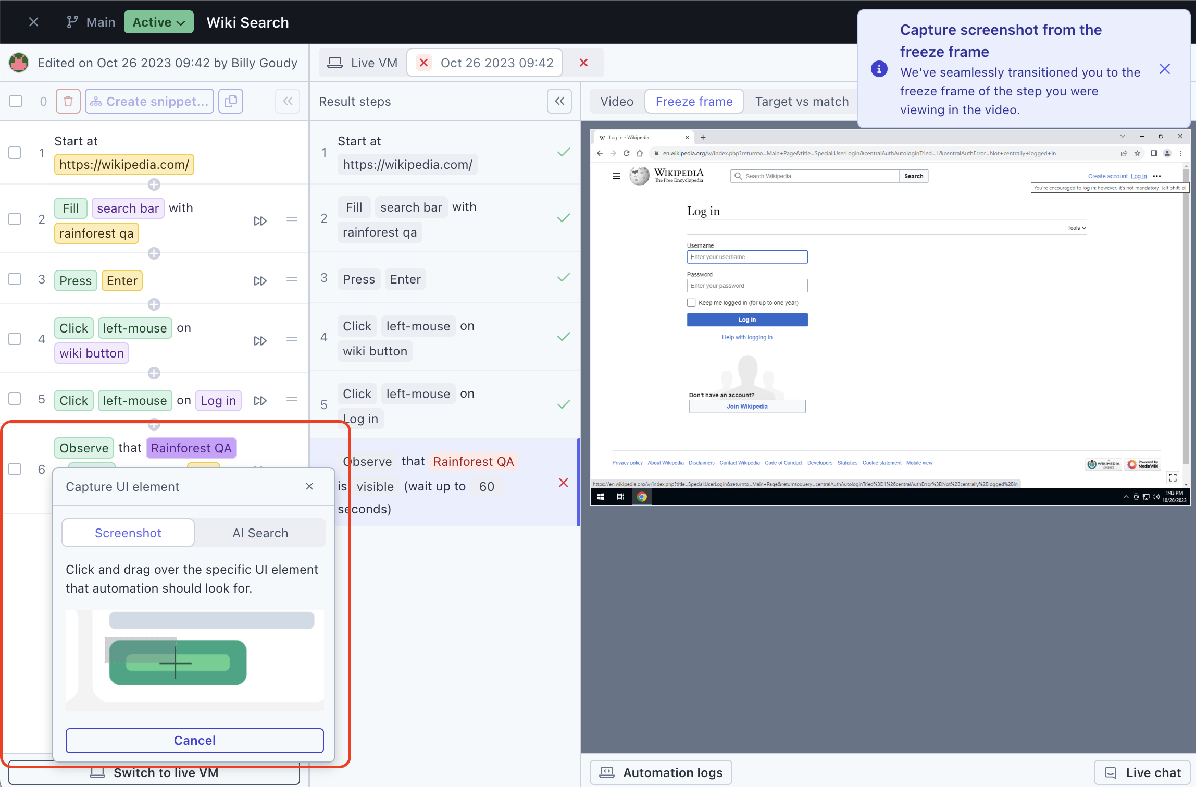Viewport: 1196px width, 787px height.
Task: Open Automation logs
Action: coord(661,772)
